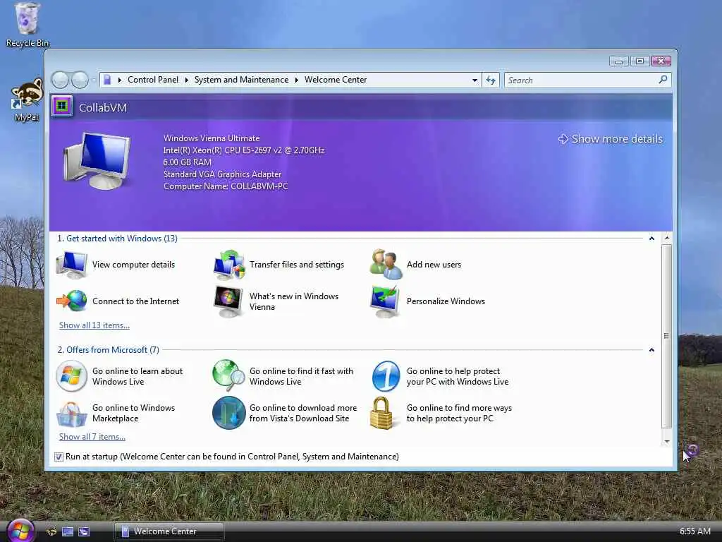
Task: Open address bar history dropdown
Action: click(x=475, y=80)
